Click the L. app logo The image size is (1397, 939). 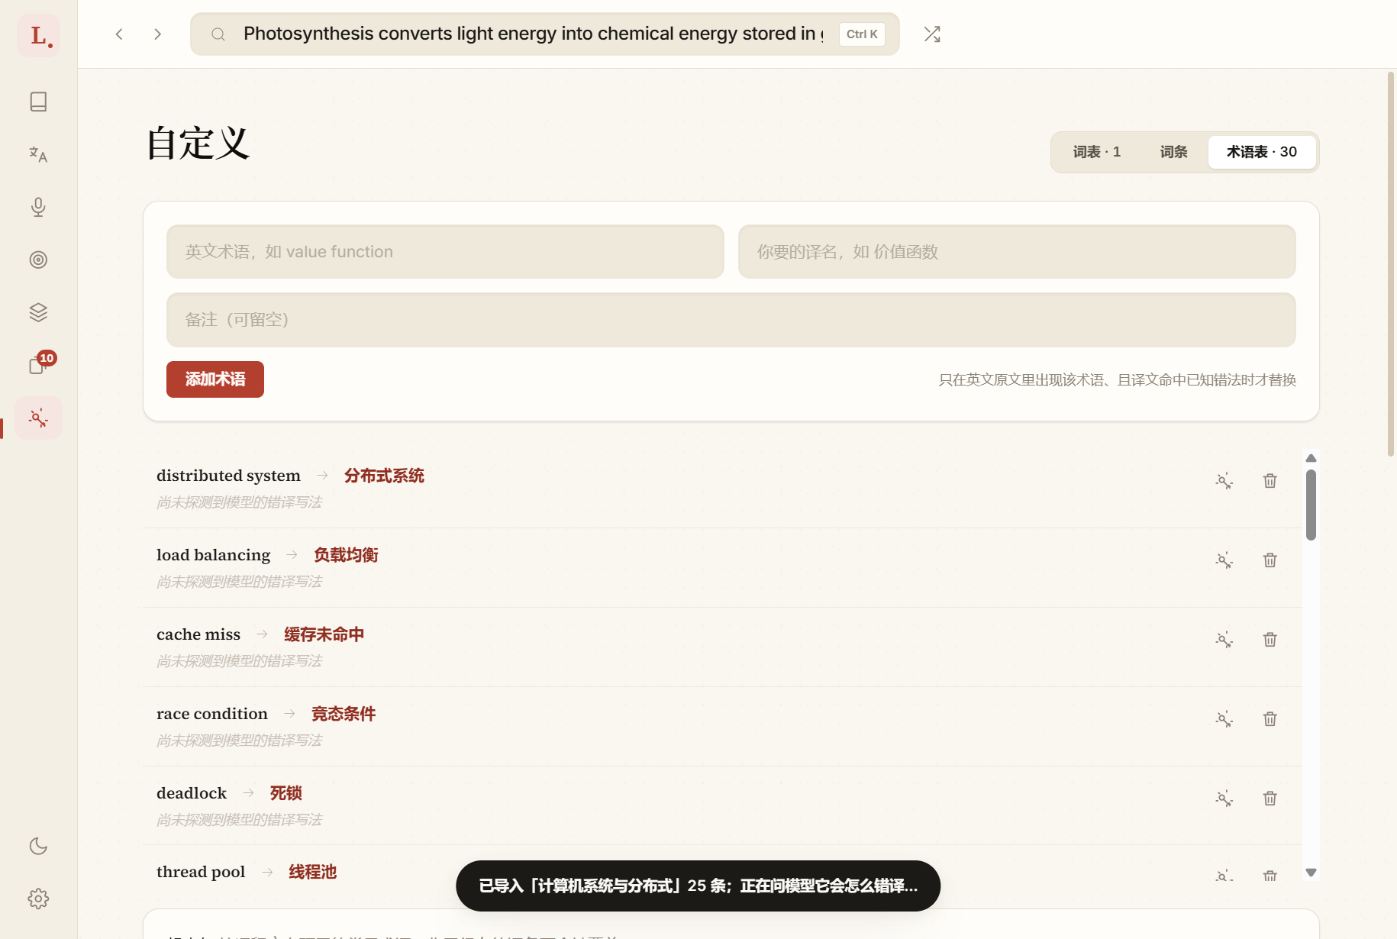[x=38, y=35]
